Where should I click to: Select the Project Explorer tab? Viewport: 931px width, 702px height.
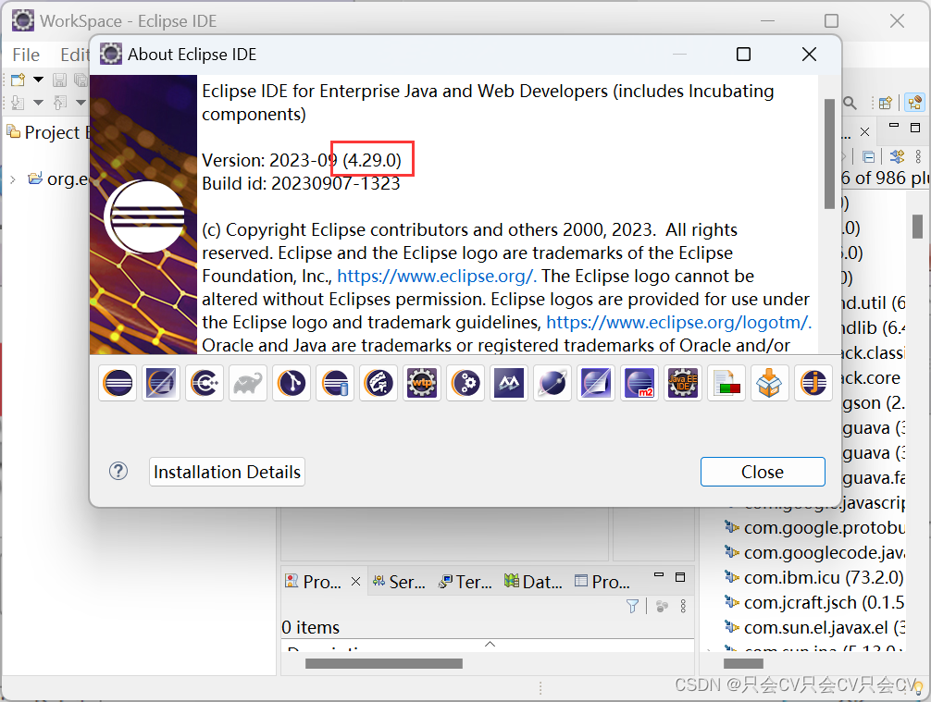coord(49,132)
